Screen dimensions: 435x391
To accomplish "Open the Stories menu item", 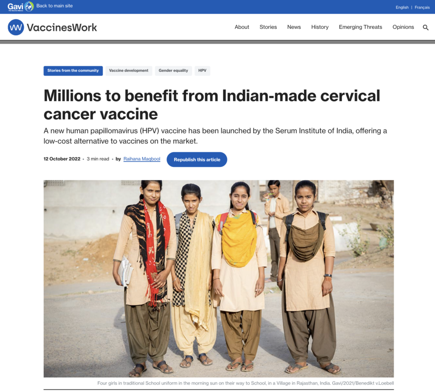I will pyautogui.click(x=268, y=27).
